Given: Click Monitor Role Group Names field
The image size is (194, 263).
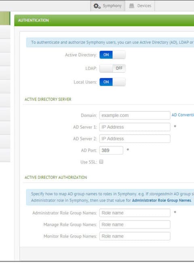Looking at the screenshot, I should pyautogui.click(x=135, y=236).
